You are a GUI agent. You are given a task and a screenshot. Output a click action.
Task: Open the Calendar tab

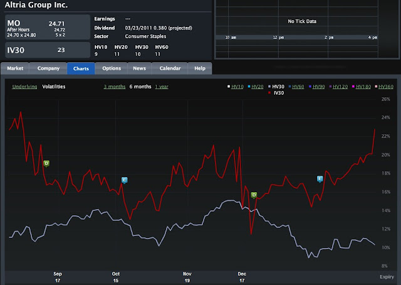tap(170, 68)
